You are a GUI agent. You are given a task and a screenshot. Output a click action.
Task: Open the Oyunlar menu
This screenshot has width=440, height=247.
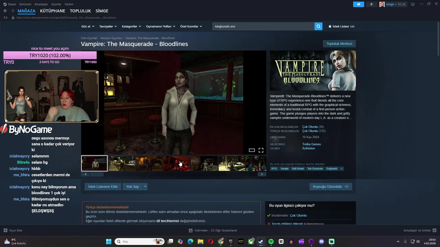pos(56,4)
